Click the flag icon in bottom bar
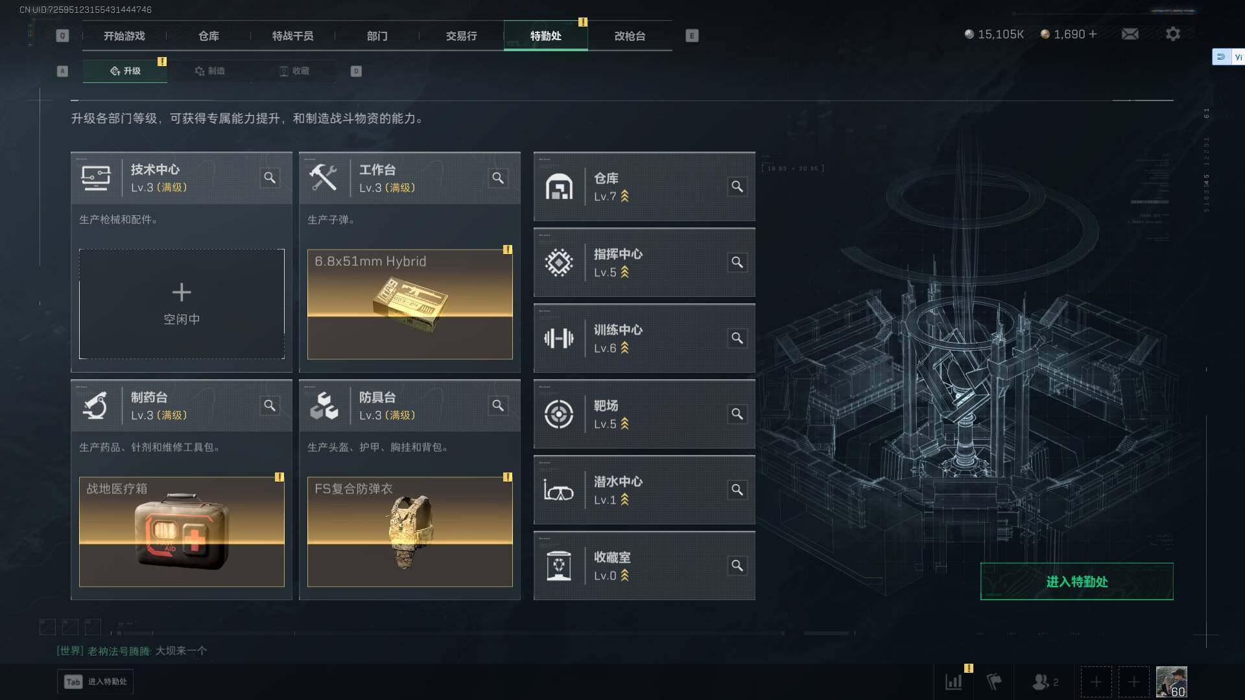This screenshot has height=700, width=1245. [994, 682]
